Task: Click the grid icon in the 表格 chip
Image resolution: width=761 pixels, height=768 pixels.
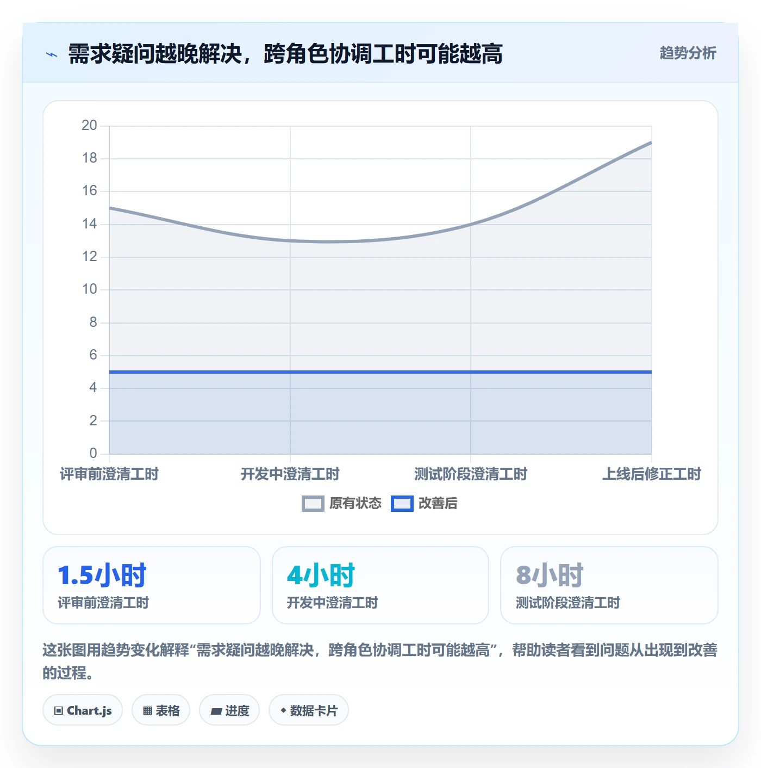Action: click(147, 711)
